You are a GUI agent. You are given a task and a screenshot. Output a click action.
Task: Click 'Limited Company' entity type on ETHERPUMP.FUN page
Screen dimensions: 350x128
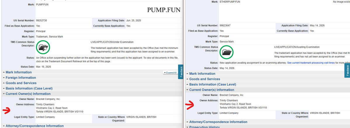tap(229, 113)
